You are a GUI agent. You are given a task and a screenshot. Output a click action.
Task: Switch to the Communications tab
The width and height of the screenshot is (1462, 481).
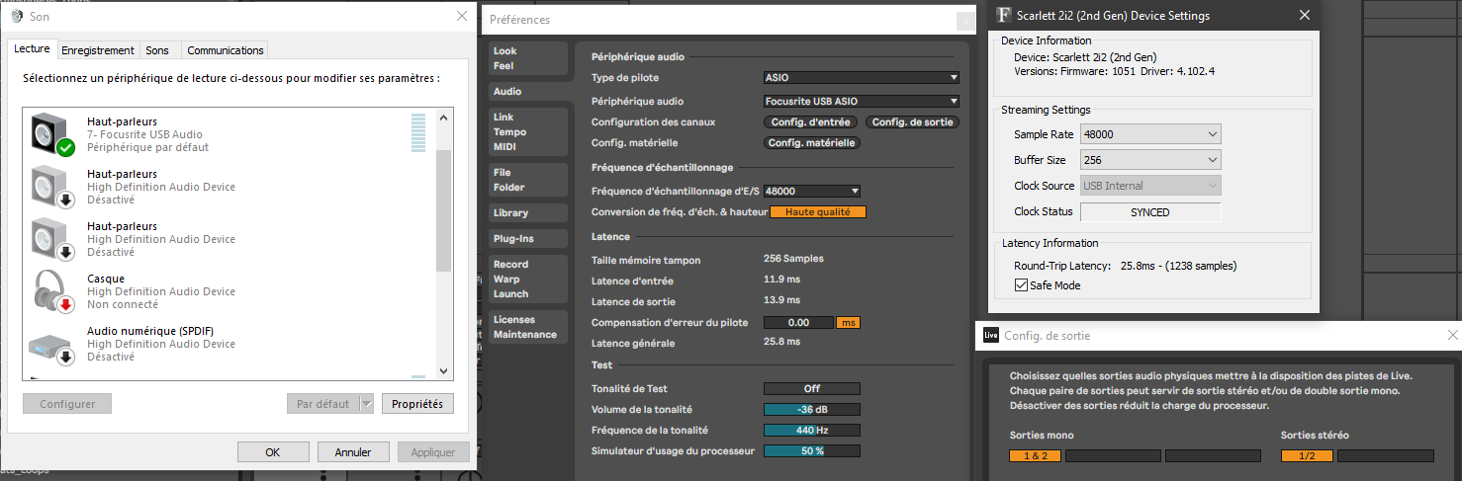[x=226, y=50]
